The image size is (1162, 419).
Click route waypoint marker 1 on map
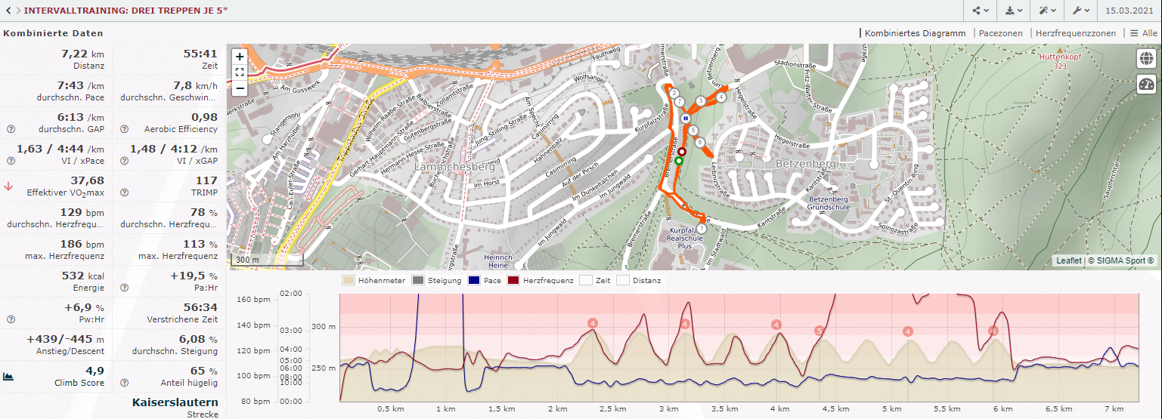tap(701, 228)
